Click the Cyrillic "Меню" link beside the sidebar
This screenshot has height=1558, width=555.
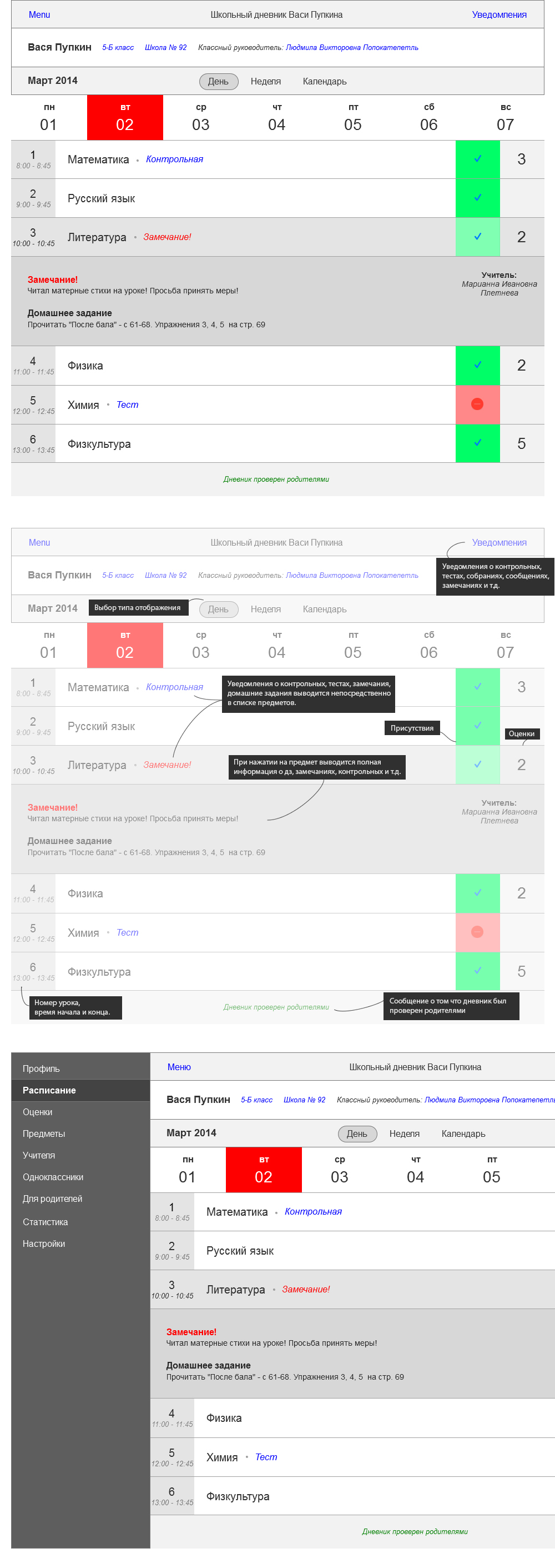click(179, 1067)
